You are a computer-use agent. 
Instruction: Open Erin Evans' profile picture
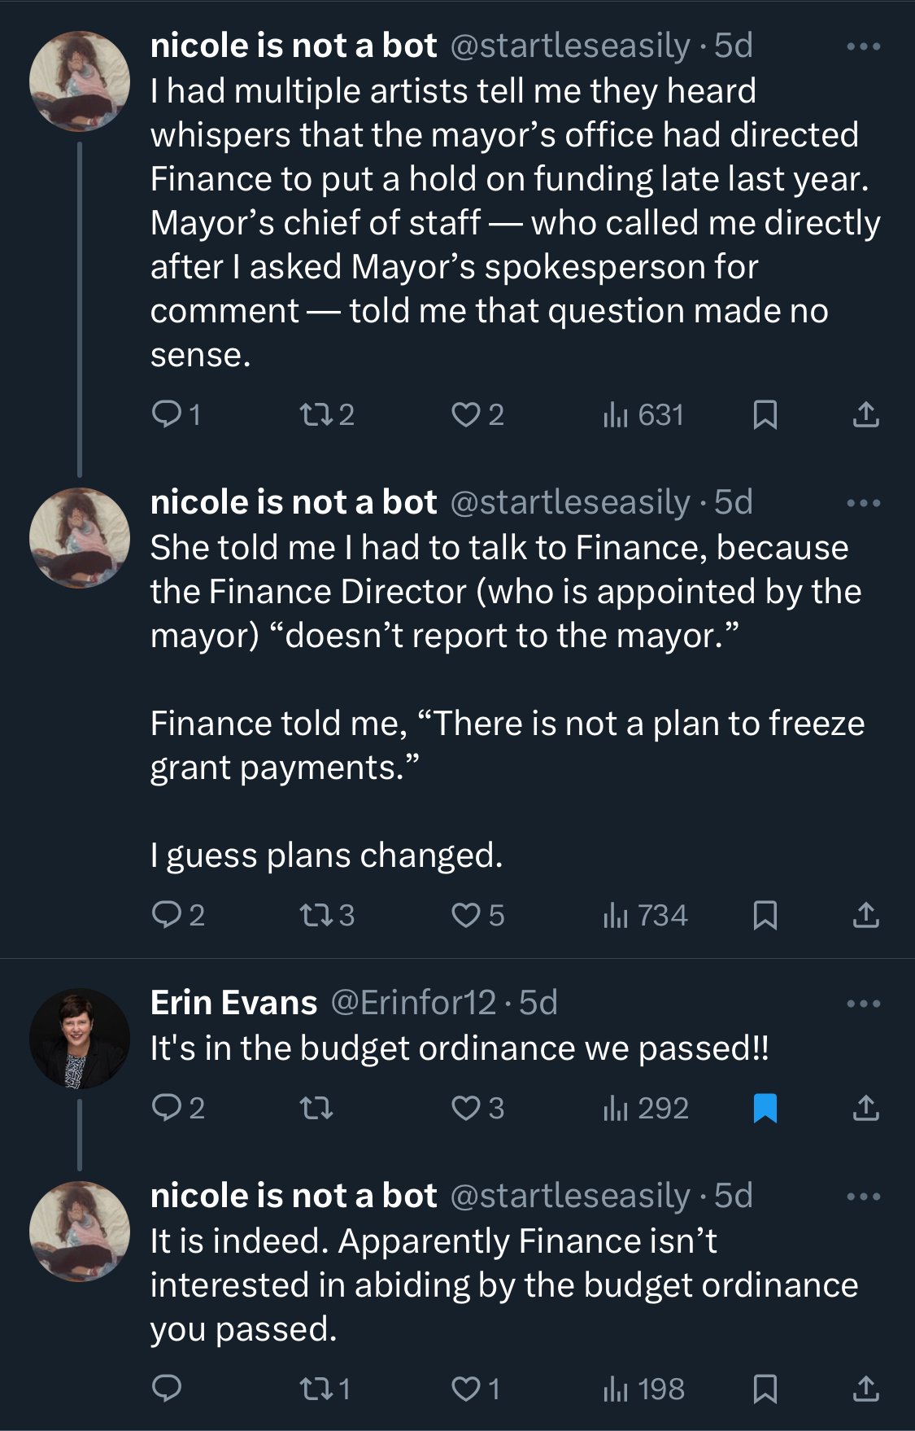[80, 1039]
